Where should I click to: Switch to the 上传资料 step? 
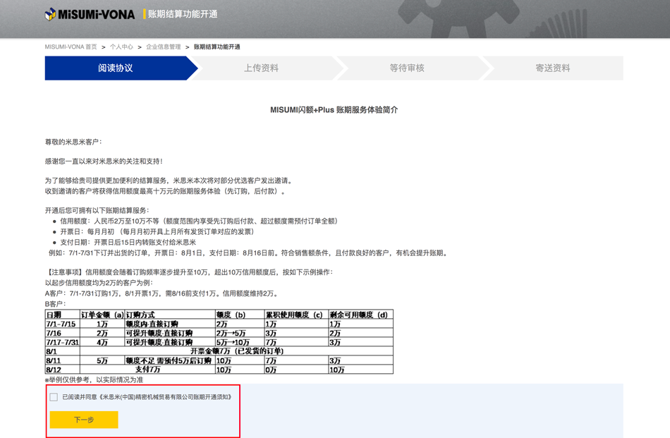(262, 68)
